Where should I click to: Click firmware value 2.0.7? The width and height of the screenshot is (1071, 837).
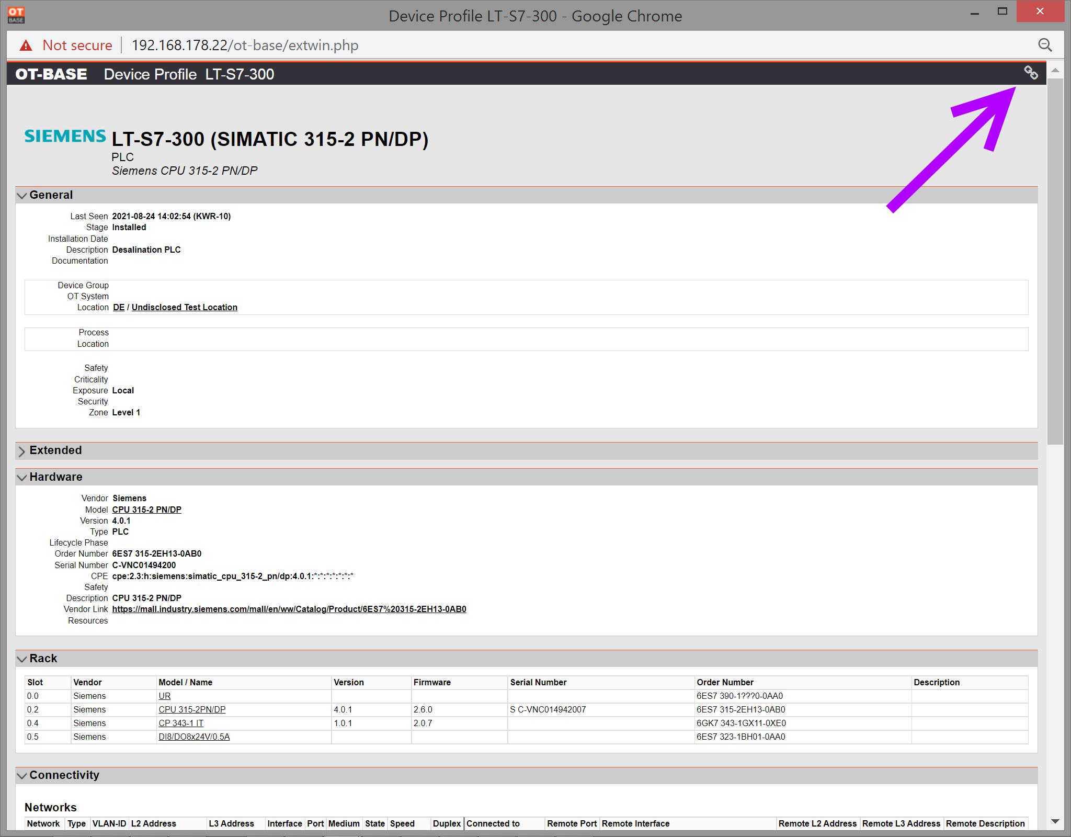tap(423, 723)
